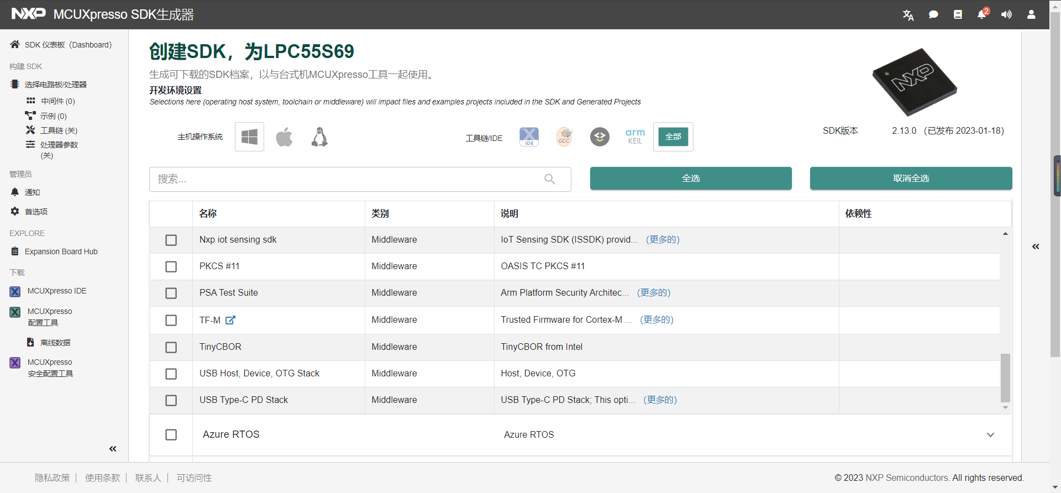The image size is (1061, 493).
Task: Show more for PSA Test Suite description
Action: click(x=654, y=292)
